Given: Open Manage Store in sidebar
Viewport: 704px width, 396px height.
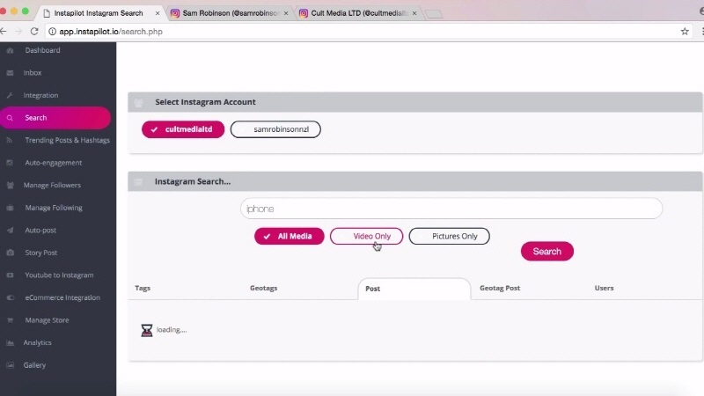Looking at the screenshot, I should coord(47,320).
